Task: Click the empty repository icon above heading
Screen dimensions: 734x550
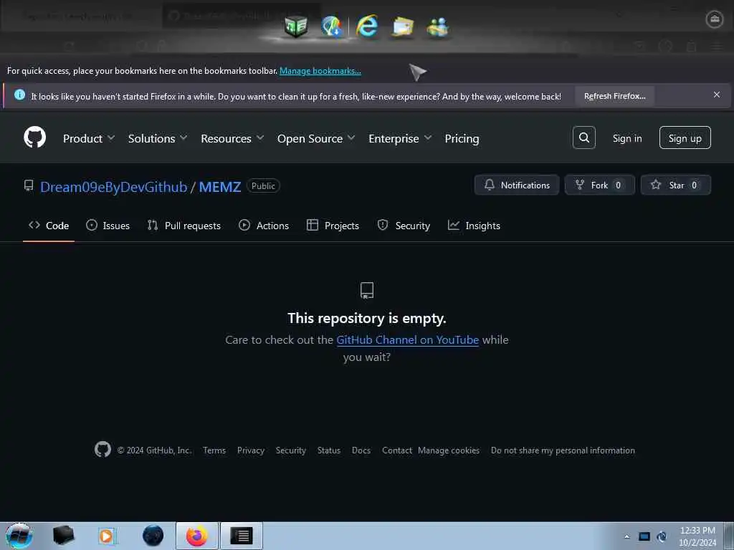Action: (367, 290)
